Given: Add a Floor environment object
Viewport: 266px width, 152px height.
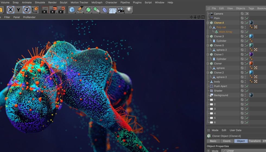Looking at the screenshot, I should tap(113, 10).
